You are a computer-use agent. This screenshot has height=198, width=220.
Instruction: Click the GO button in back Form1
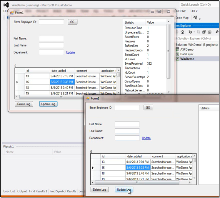[73, 22]
